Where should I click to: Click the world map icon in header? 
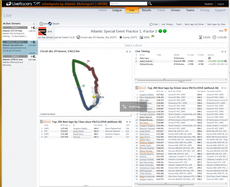click(37, 4)
